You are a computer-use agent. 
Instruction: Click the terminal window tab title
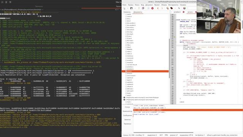coord(39,6)
